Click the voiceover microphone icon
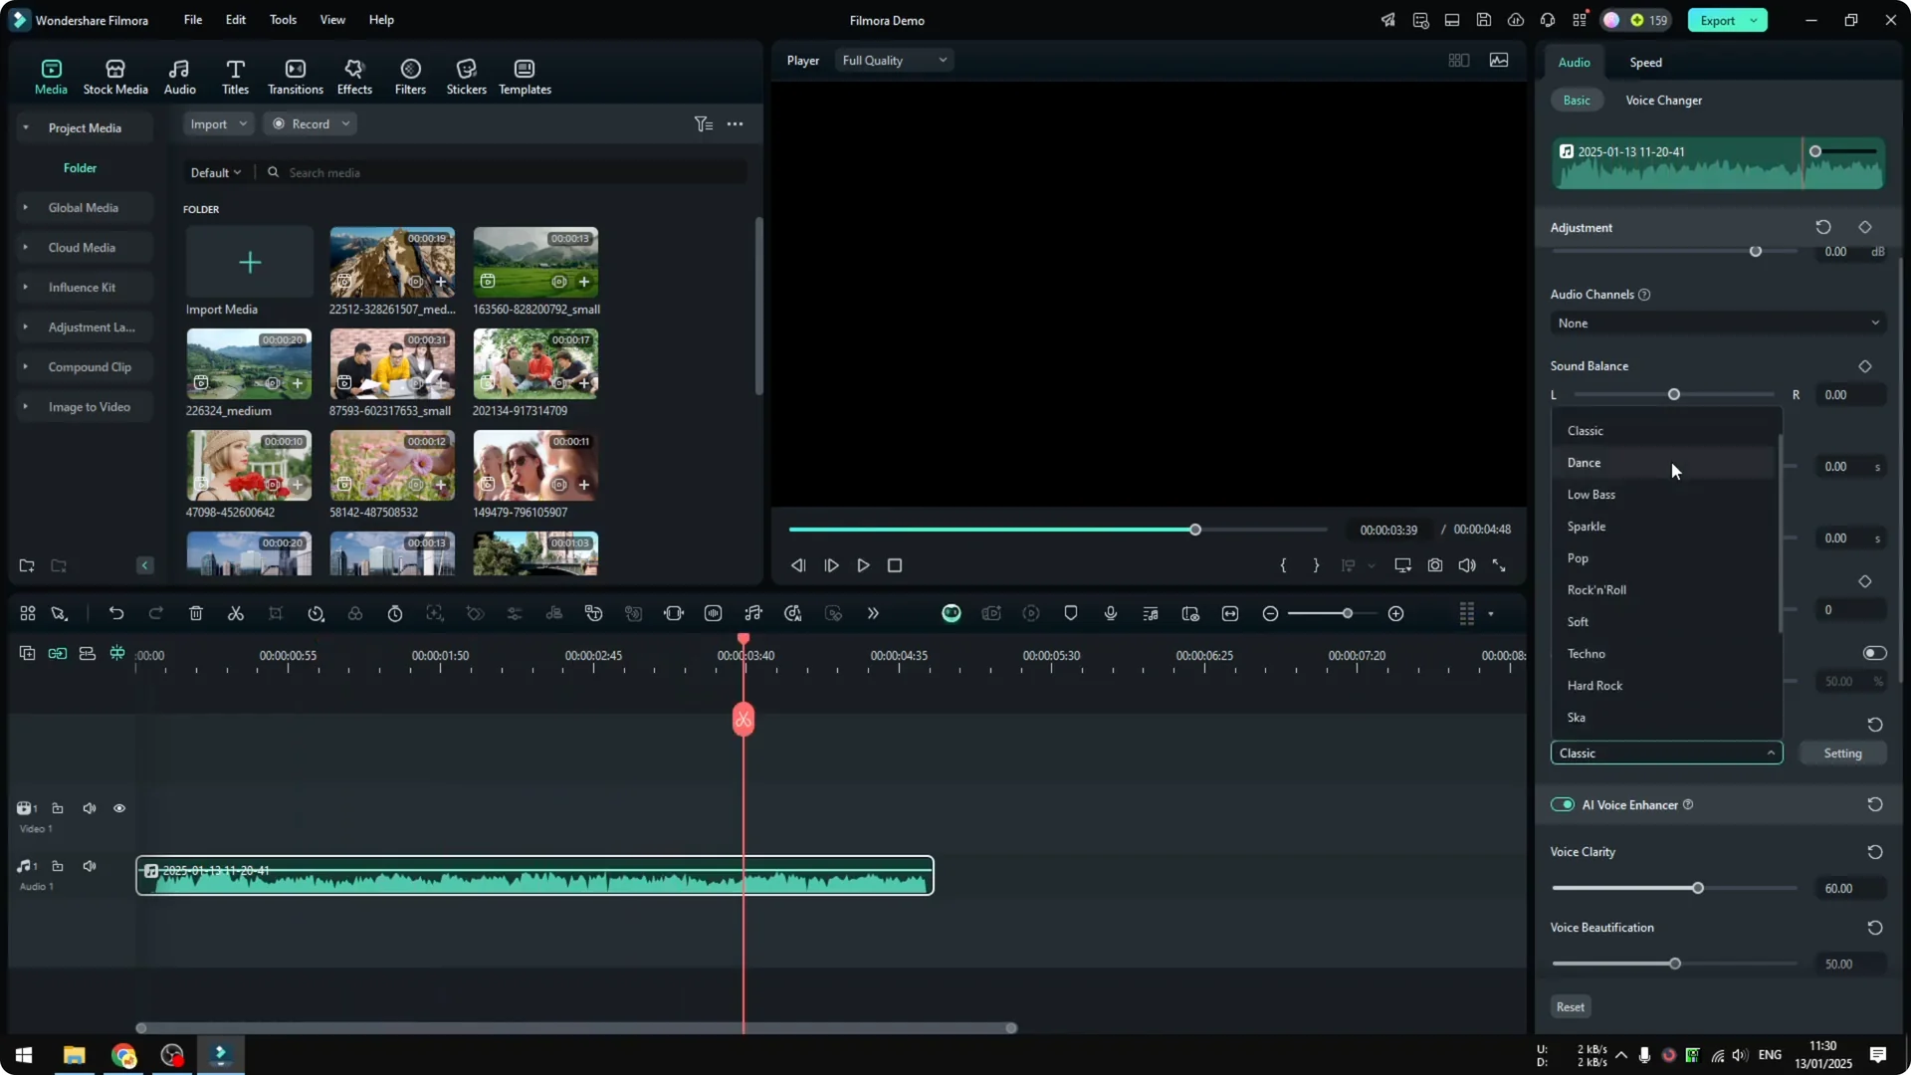This screenshot has width=1911, height=1075. point(1111,613)
